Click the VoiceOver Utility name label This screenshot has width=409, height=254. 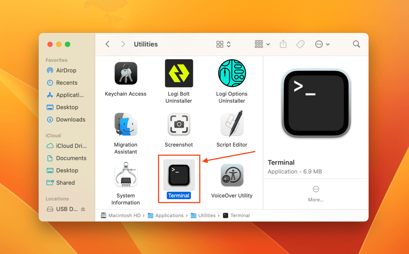point(232,195)
